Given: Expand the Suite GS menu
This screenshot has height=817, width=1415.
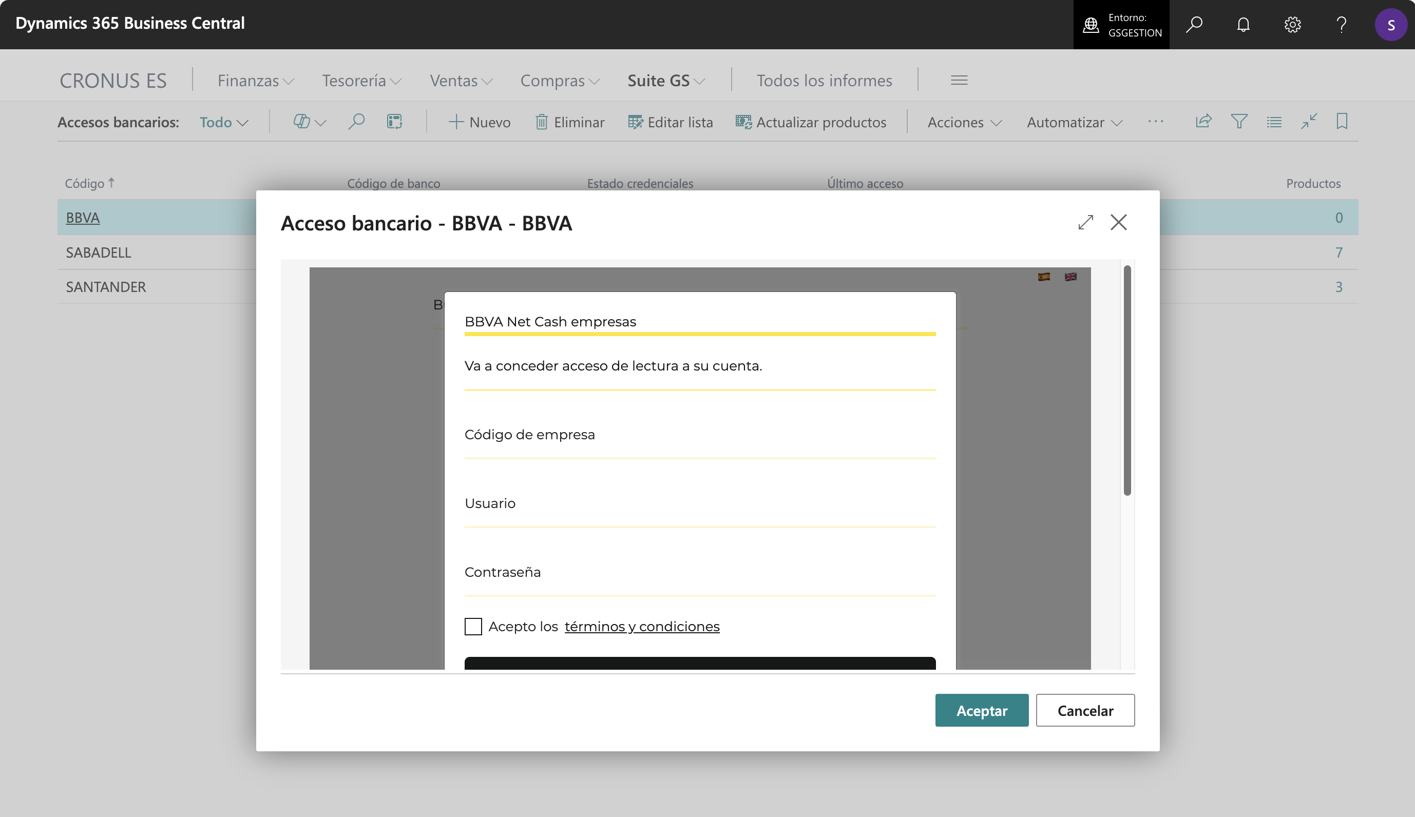Looking at the screenshot, I should 666,80.
